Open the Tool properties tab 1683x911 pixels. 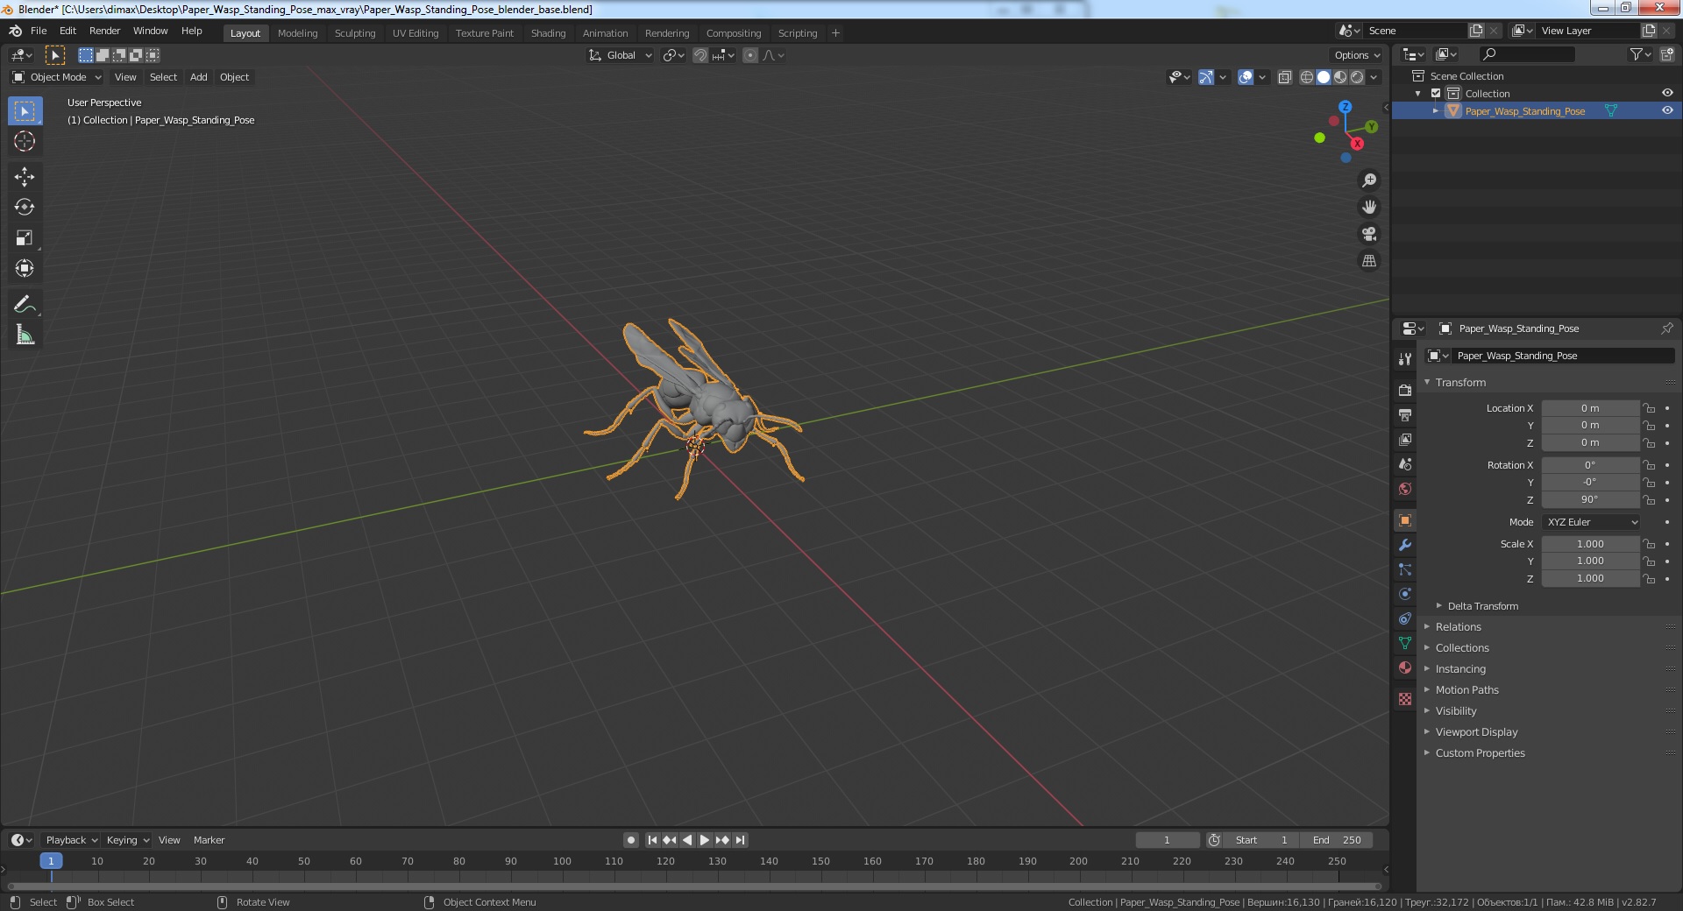(1405, 359)
